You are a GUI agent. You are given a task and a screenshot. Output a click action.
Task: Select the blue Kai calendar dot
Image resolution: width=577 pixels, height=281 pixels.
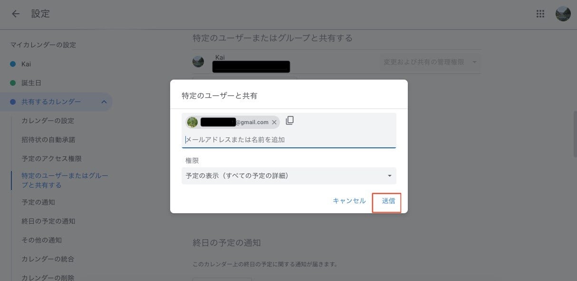[13, 64]
